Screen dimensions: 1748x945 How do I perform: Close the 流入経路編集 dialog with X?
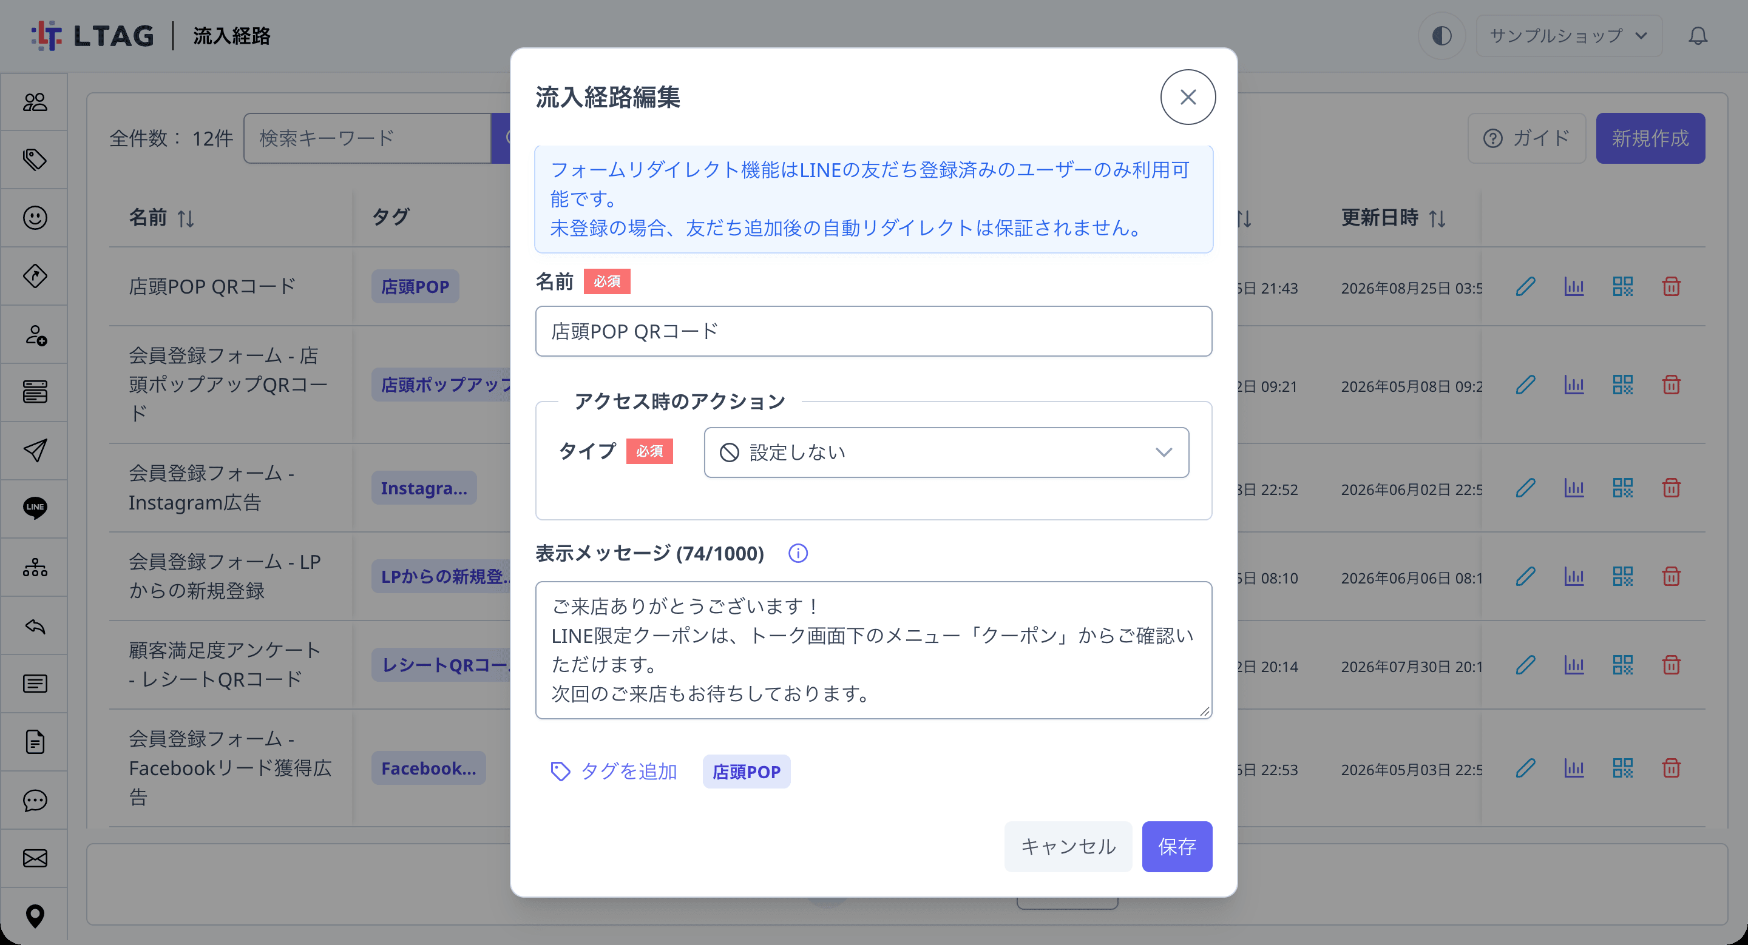point(1188,97)
